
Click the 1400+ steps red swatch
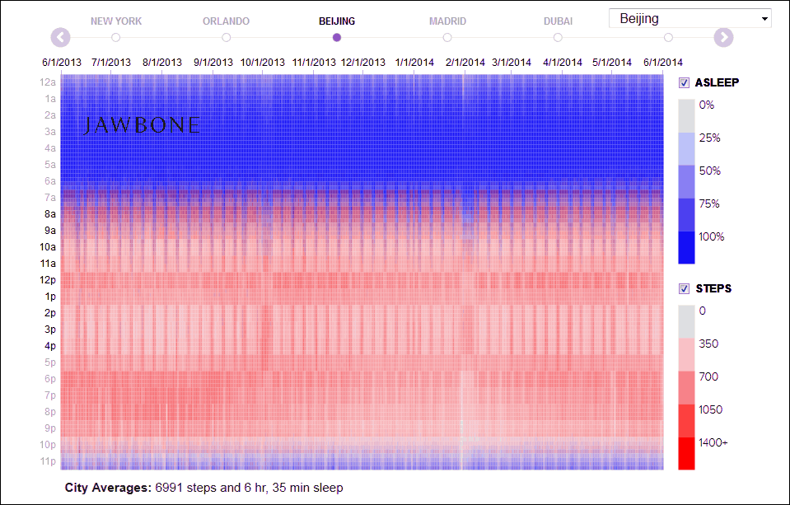click(x=686, y=454)
